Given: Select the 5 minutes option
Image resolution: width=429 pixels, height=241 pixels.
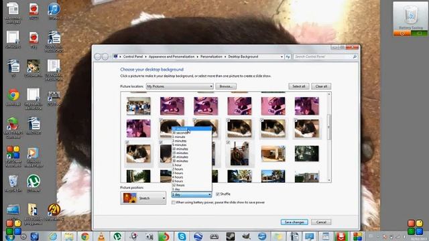Looking at the screenshot, I should [x=192, y=145].
